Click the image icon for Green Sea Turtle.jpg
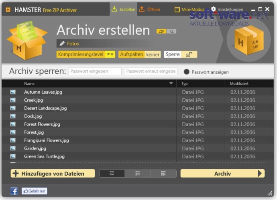The height and width of the screenshot is (200, 277). pyautogui.click(x=13, y=156)
